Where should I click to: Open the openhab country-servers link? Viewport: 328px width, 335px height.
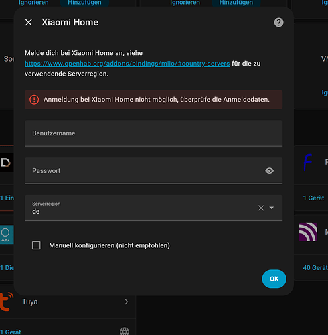coord(127,64)
